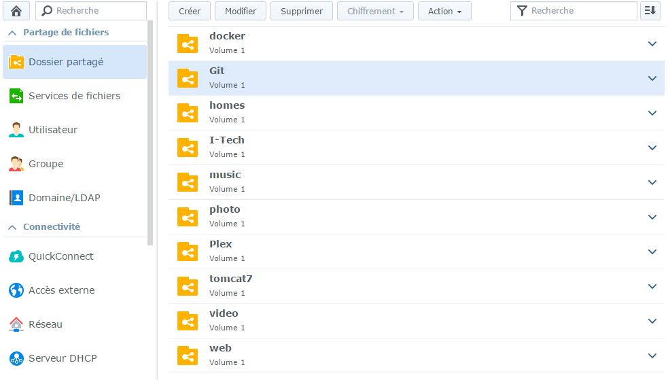Open Accès externe globe icon
This screenshot has width=668, height=380.
[16, 290]
